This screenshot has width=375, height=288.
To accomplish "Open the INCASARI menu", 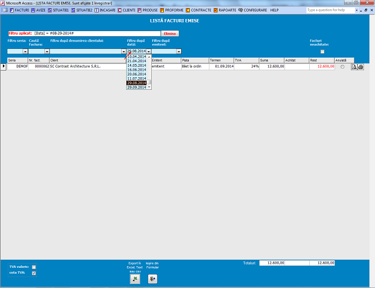I will click(105, 10).
